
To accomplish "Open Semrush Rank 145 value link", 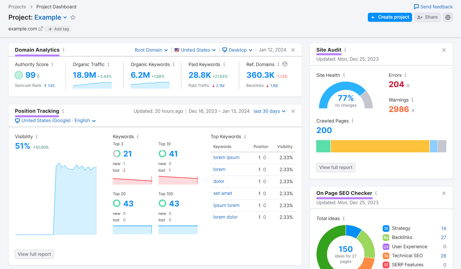I will (51, 86).
